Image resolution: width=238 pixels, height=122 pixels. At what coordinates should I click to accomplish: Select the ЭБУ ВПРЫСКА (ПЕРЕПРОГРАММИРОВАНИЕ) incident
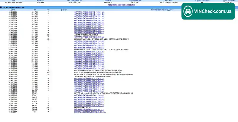coord(92,77)
